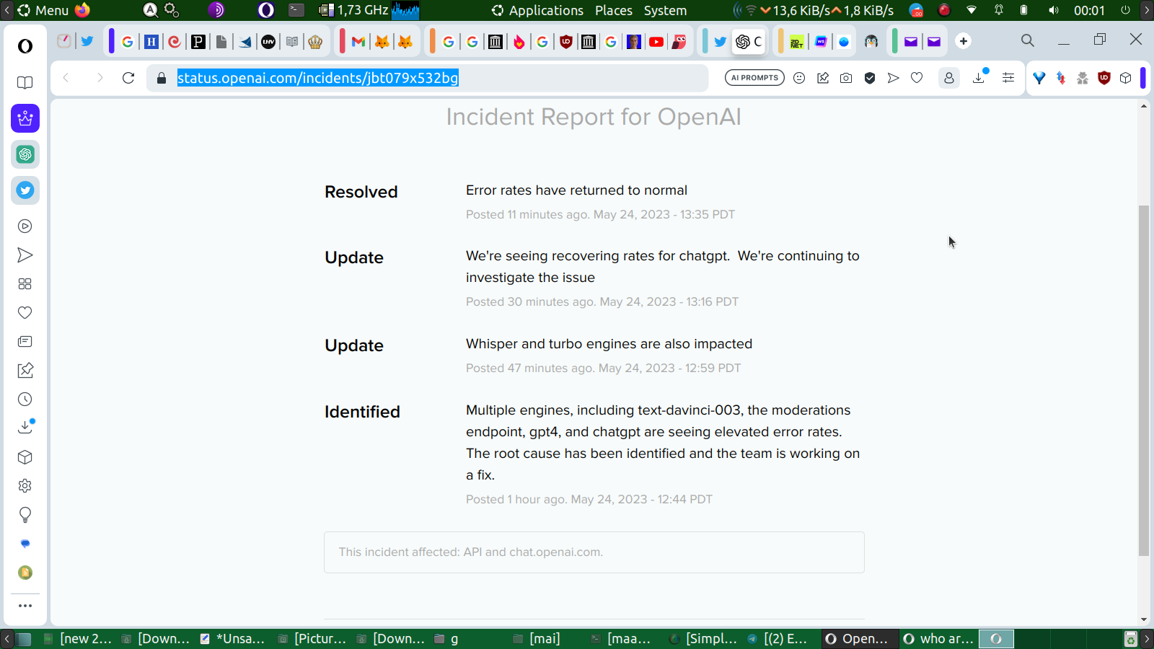Viewport: 1154px width, 649px height.
Task: Click the AI PROMPTS button
Action: (754, 78)
